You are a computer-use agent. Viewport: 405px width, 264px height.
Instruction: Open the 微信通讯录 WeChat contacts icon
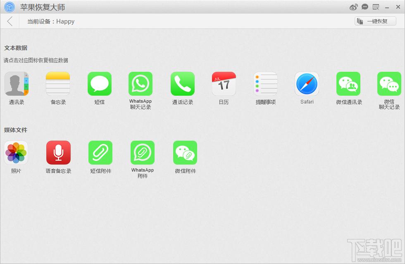(x=348, y=84)
